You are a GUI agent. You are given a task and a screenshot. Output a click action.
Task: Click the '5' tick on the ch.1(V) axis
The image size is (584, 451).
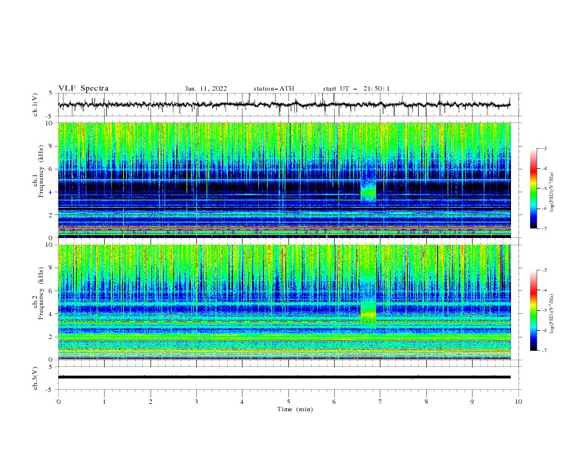point(51,93)
